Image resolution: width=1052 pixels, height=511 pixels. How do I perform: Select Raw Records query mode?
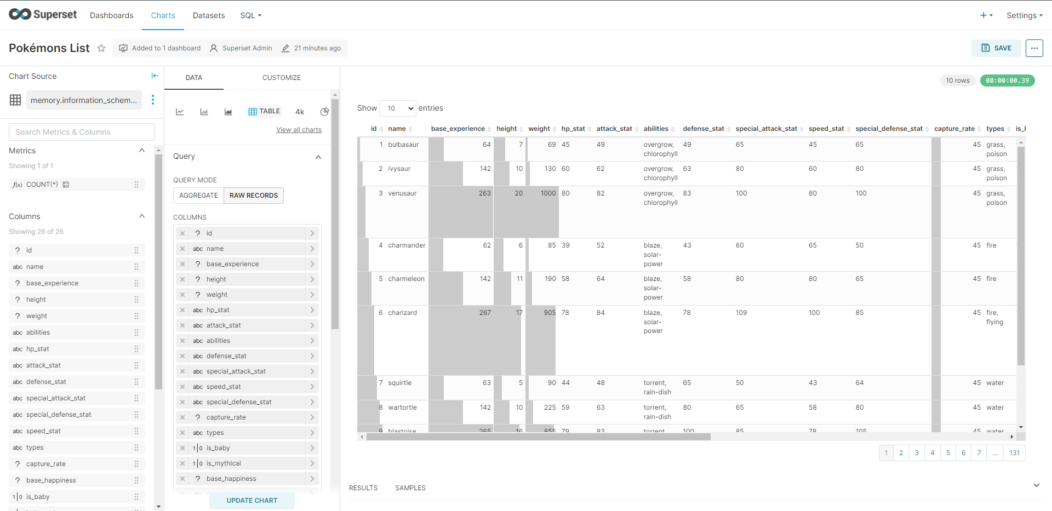tap(254, 196)
